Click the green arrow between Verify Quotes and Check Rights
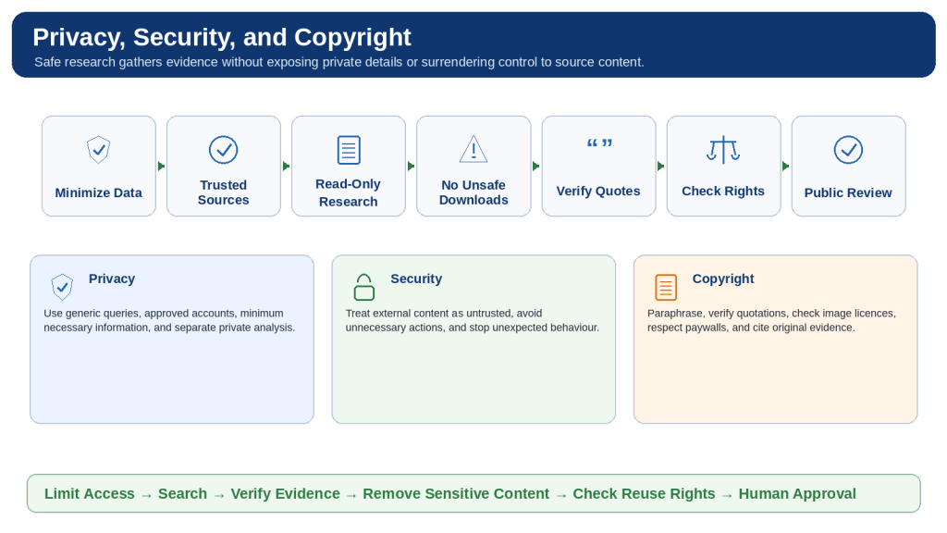This screenshot has width=947, height=533. [x=661, y=167]
